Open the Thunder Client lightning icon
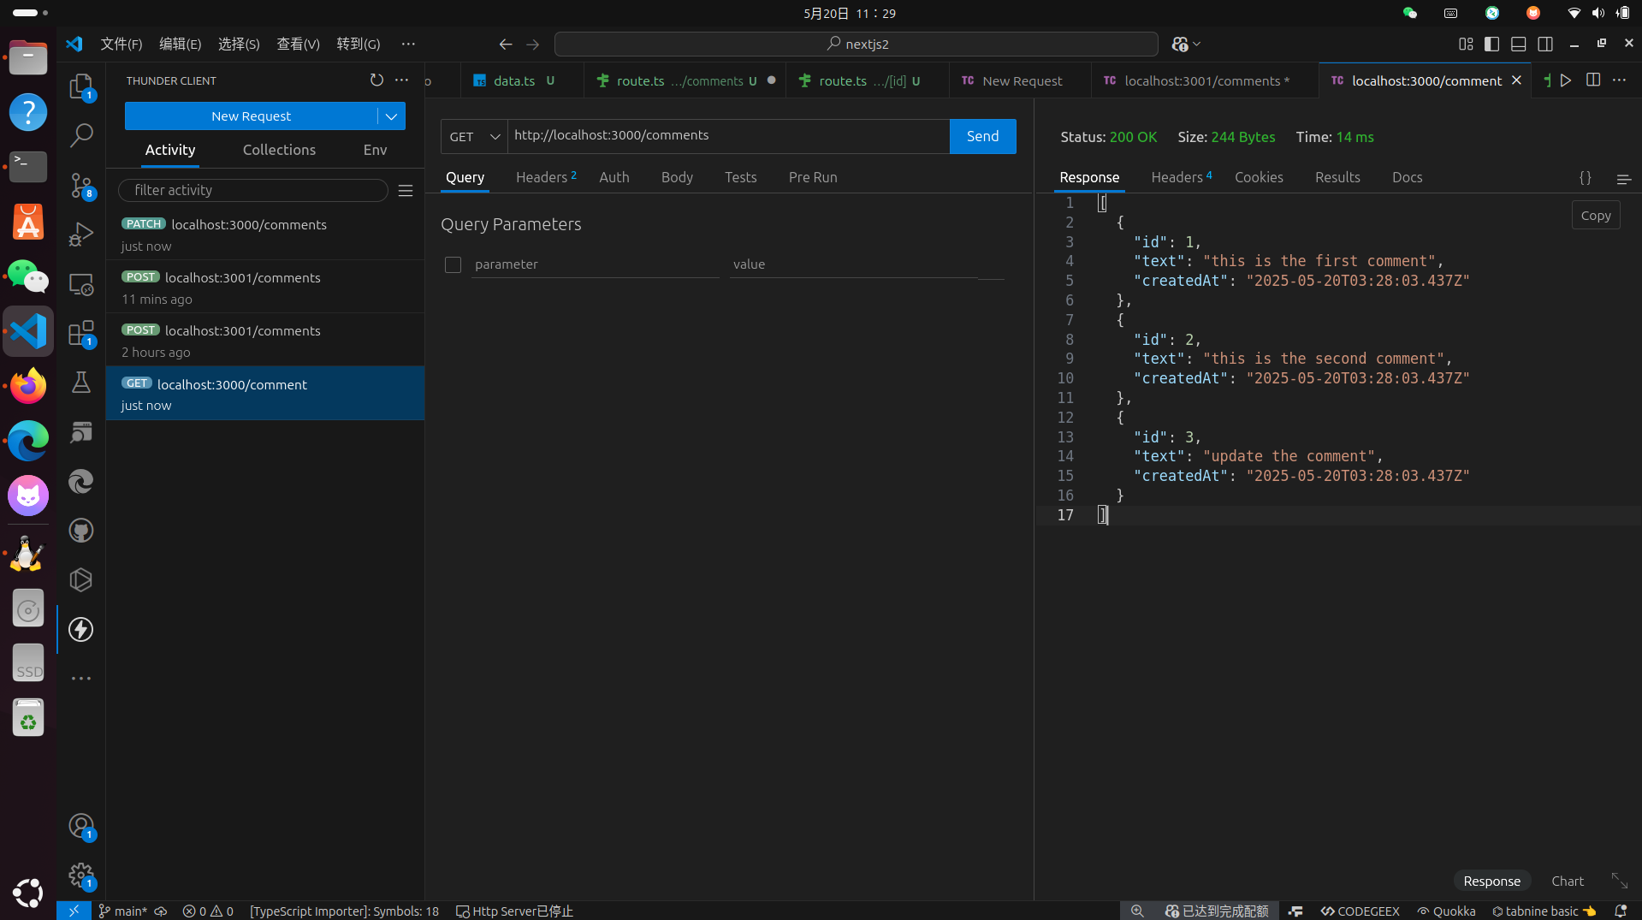The image size is (1642, 920). pos(81,630)
